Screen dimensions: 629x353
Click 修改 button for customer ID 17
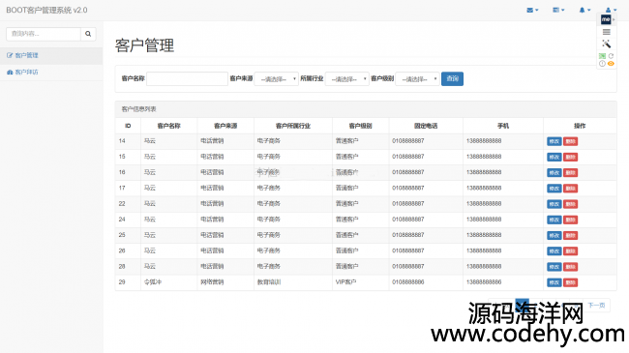click(554, 189)
